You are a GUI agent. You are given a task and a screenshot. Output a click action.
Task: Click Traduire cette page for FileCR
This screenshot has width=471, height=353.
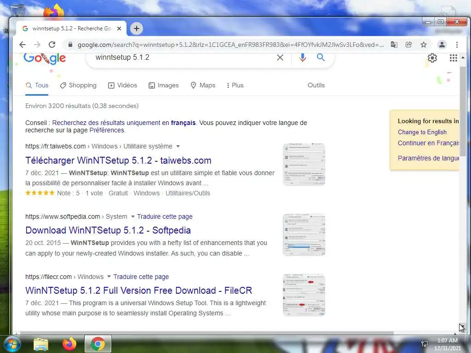pos(141,276)
